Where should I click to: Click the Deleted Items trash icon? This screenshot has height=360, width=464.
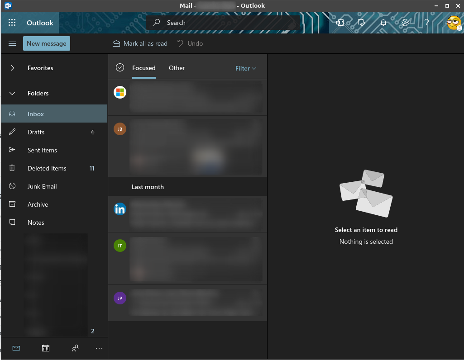coord(12,168)
